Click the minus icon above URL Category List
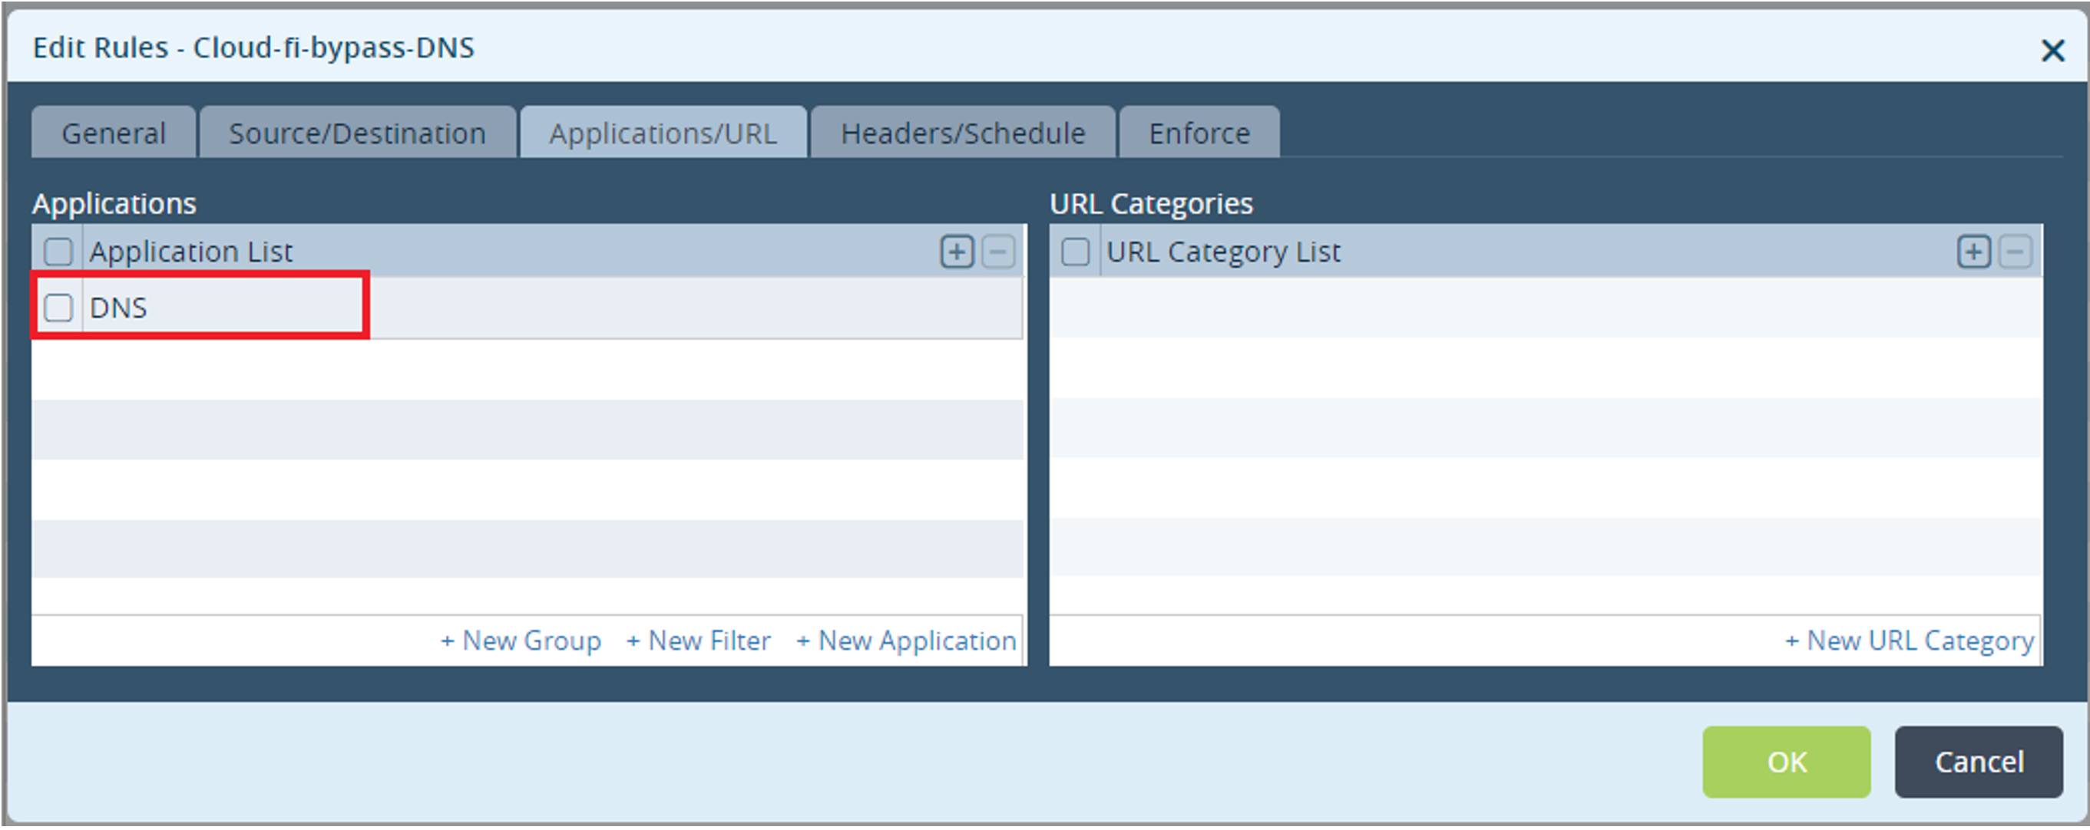Image resolution: width=2090 pixels, height=830 pixels. (x=2016, y=252)
